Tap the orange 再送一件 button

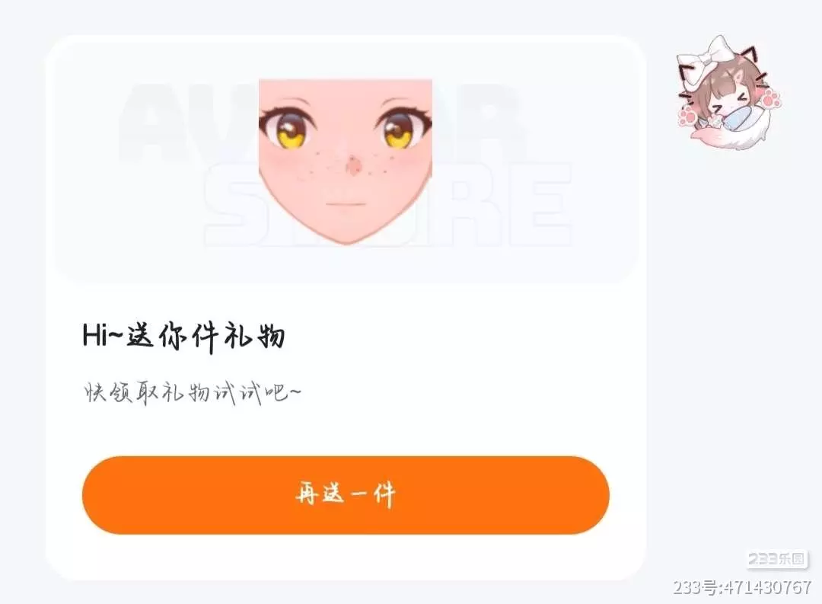click(x=346, y=495)
